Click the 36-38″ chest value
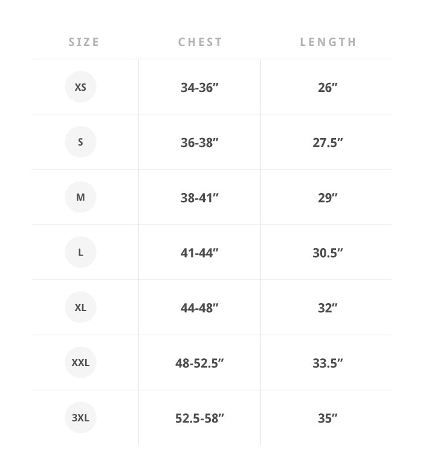 pos(199,143)
